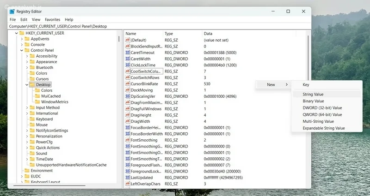This screenshot has height=196, width=370.
Task: Click the Data column header
Action: tap(249, 34)
